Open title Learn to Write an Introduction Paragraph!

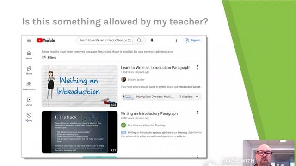click(155, 68)
